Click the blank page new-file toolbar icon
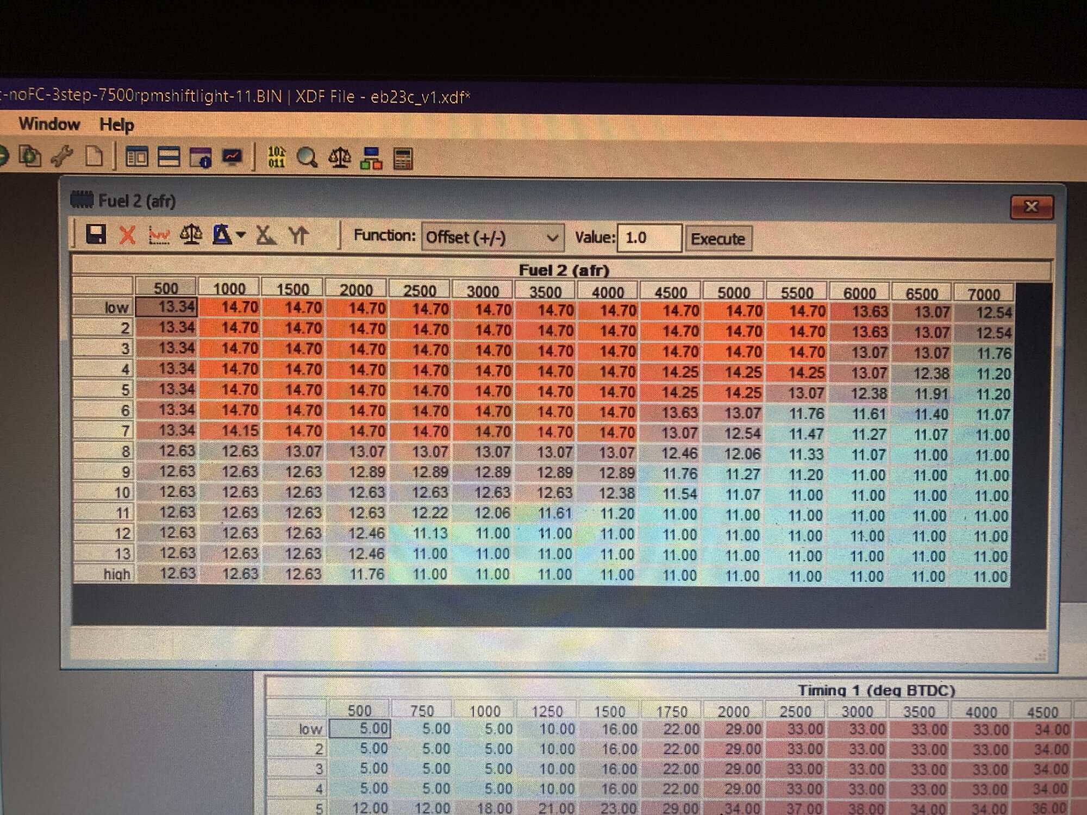 pyautogui.click(x=95, y=156)
